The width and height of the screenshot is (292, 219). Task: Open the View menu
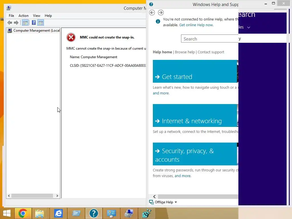[x=36, y=16]
